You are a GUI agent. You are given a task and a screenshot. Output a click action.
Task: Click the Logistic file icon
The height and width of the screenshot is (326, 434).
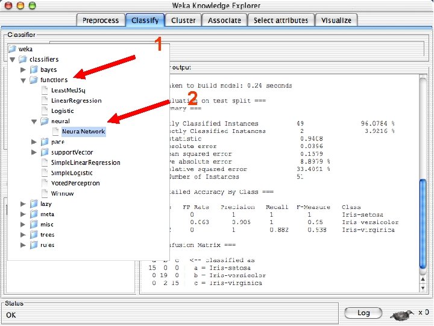tap(45, 110)
